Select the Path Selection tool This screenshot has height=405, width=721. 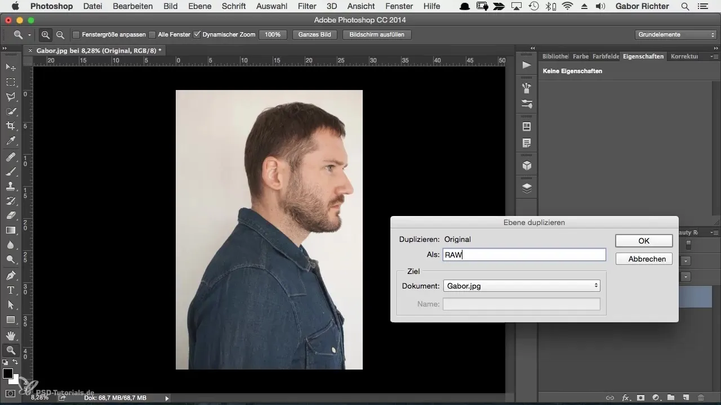tap(10, 305)
